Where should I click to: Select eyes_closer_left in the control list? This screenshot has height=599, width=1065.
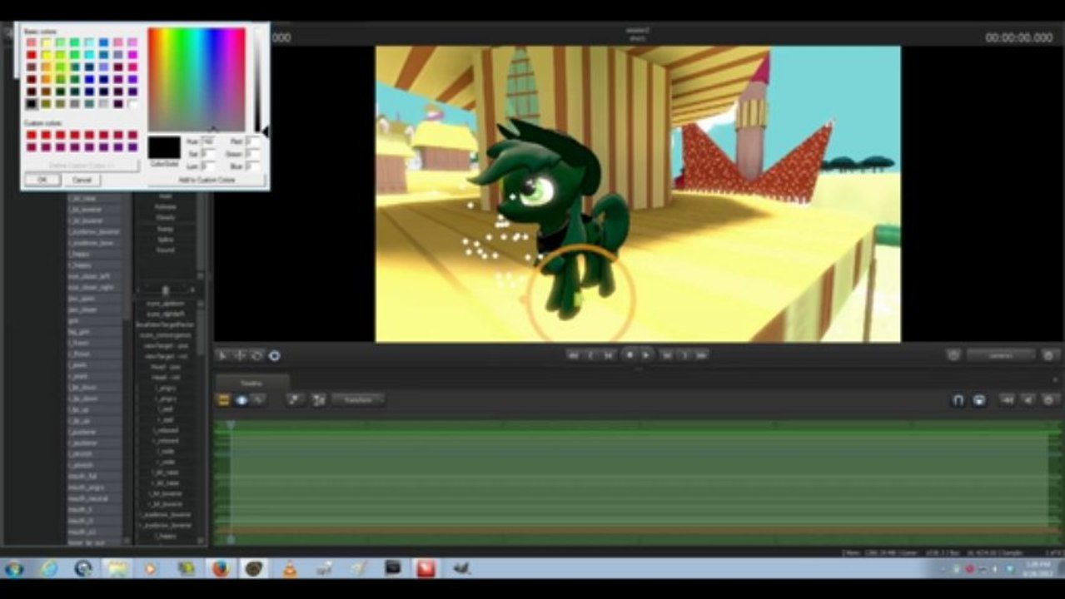(x=94, y=276)
